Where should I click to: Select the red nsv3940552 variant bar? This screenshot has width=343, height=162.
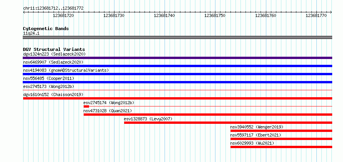tap(281, 131)
